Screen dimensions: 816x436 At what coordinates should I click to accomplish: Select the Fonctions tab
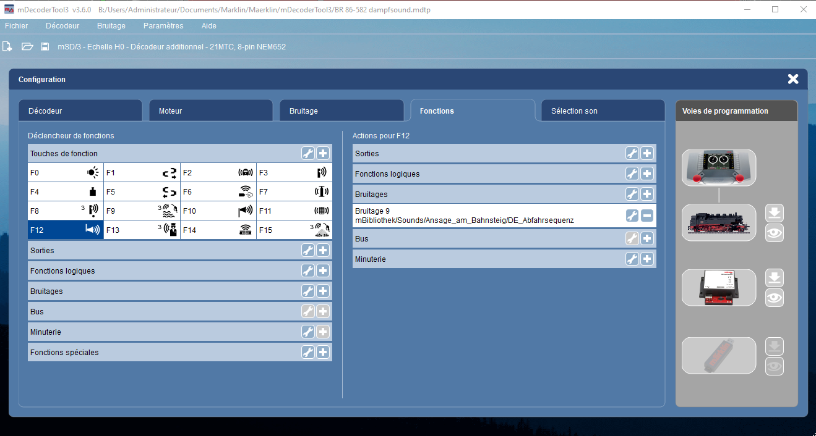(473, 111)
